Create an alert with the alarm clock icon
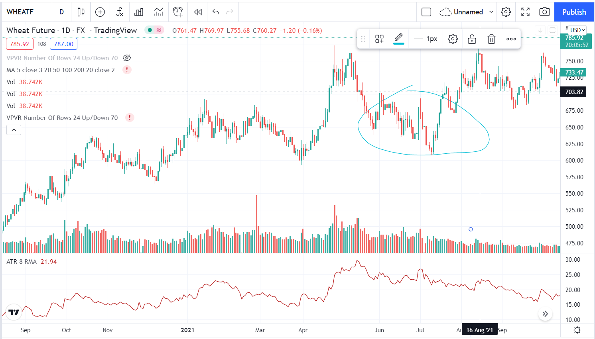The image size is (595, 339). coord(178,12)
